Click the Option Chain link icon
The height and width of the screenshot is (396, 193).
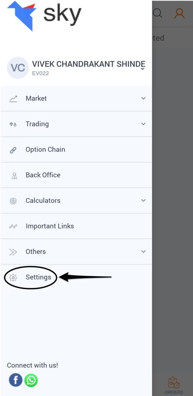[13, 150]
